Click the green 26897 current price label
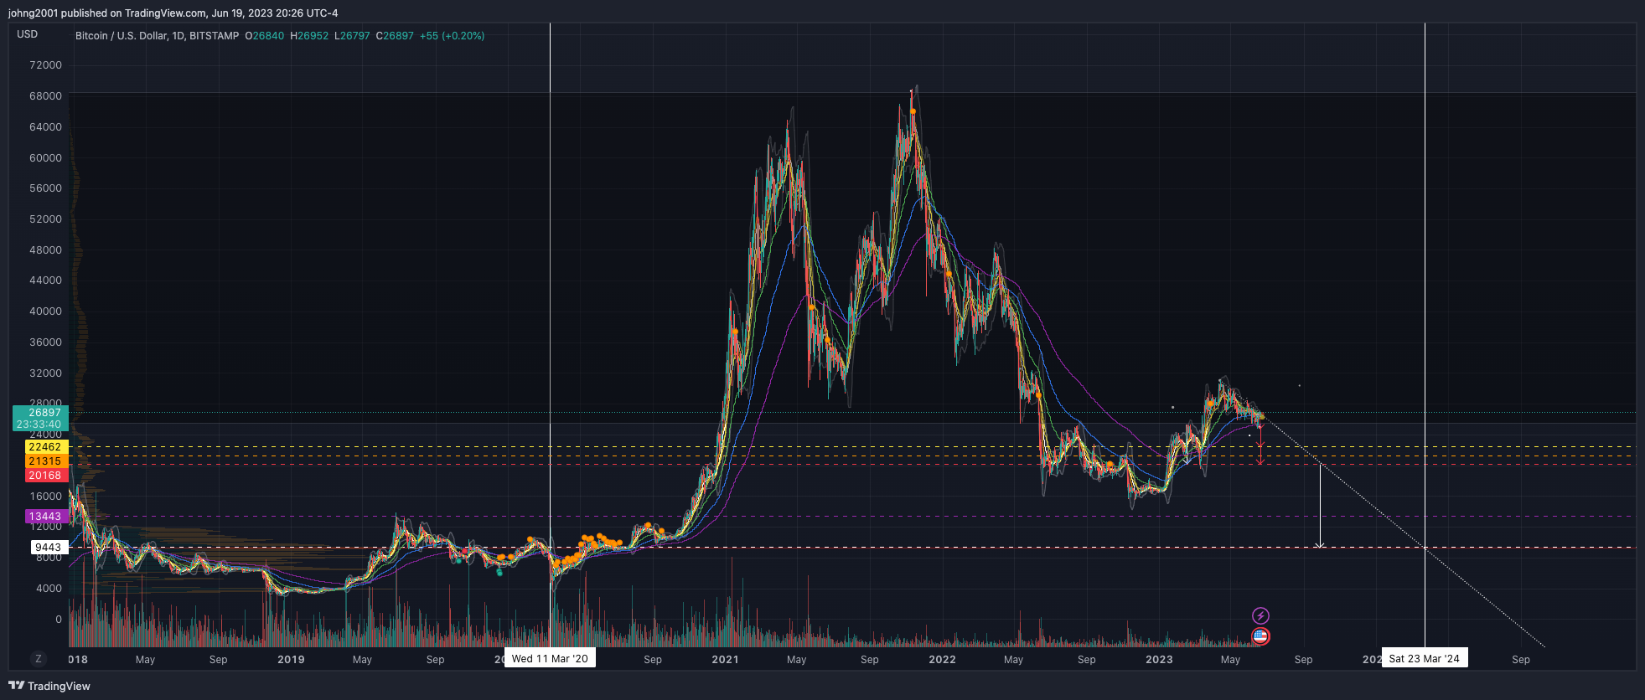The width and height of the screenshot is (1645, 700). click(x=44, y=413)
